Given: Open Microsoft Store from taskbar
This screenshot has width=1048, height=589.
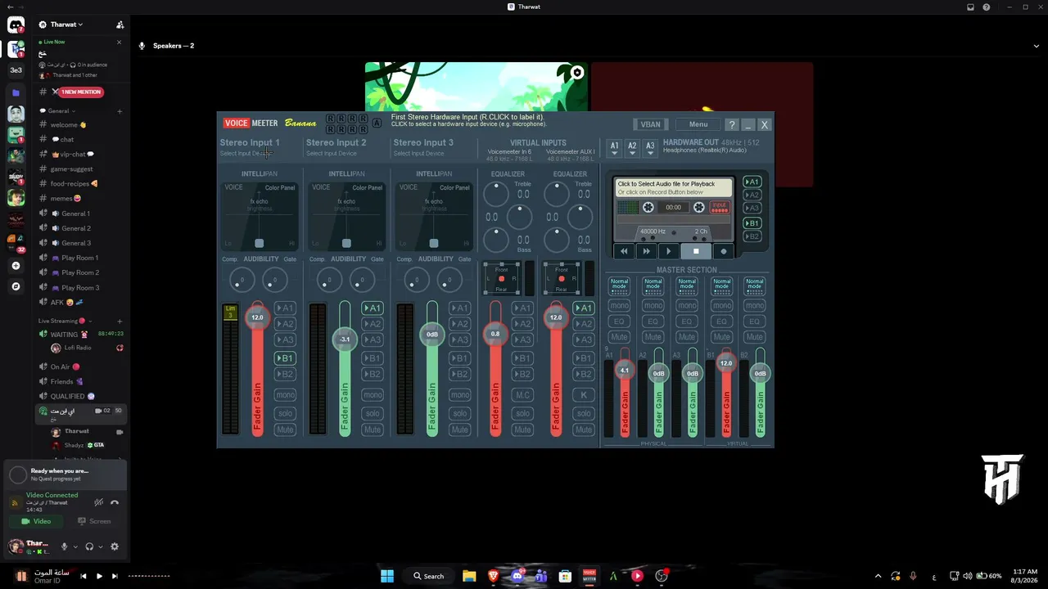Looking at the screenshot, I should click(x=565, y=576).
